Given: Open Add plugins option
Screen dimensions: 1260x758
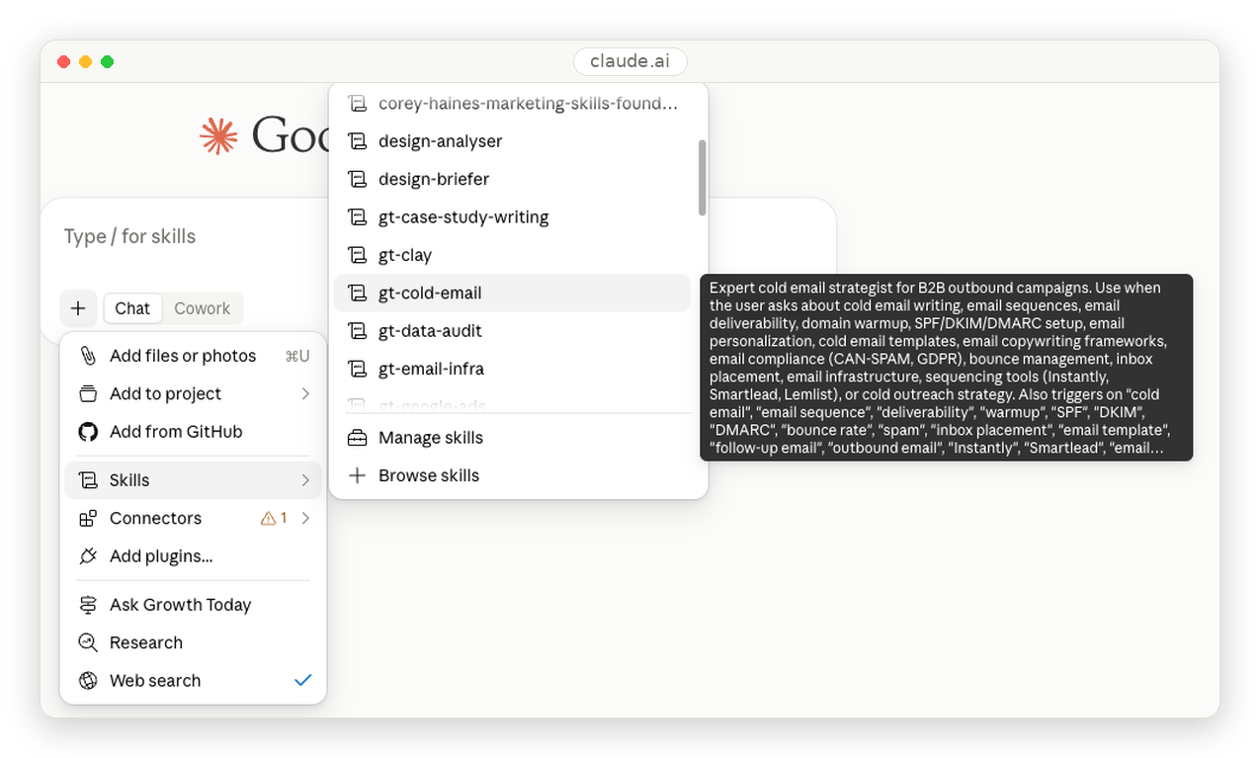Looking at the screenshot, I should coord(193,556).
